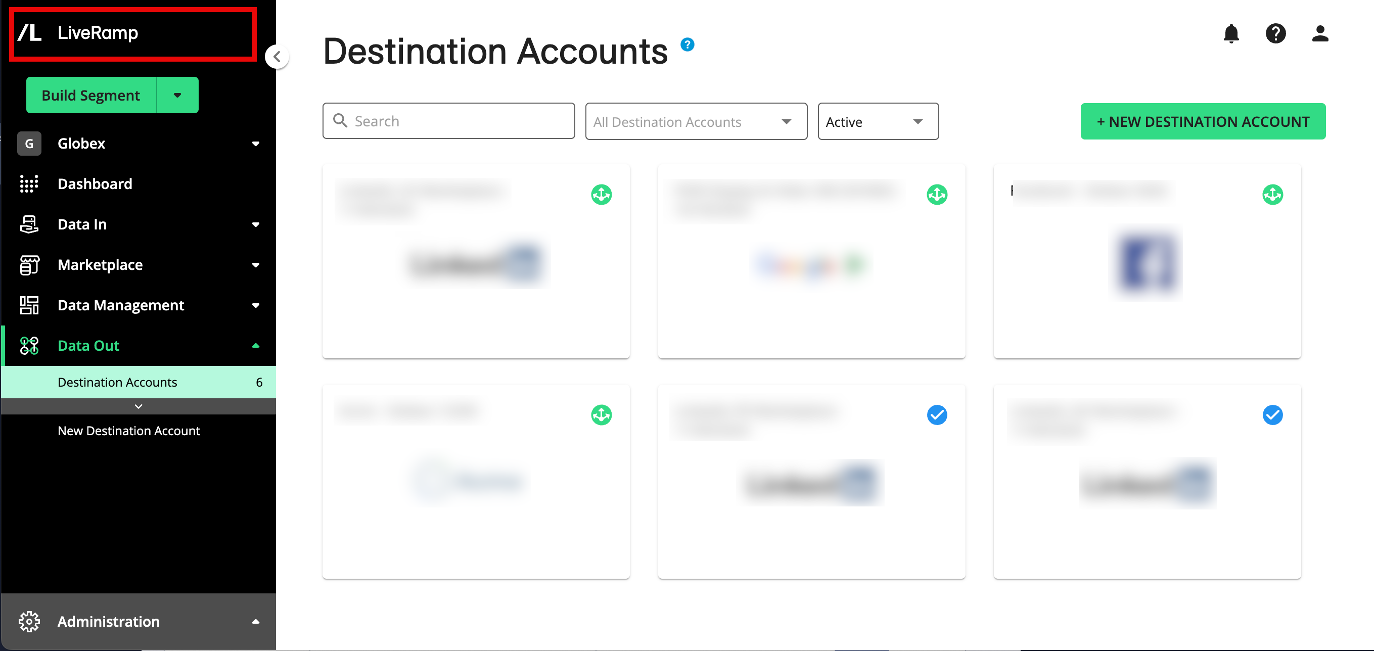Select New Destination Account in the sidebar
This screenshot has height=651, width=1374.
(x=128, y=431)
